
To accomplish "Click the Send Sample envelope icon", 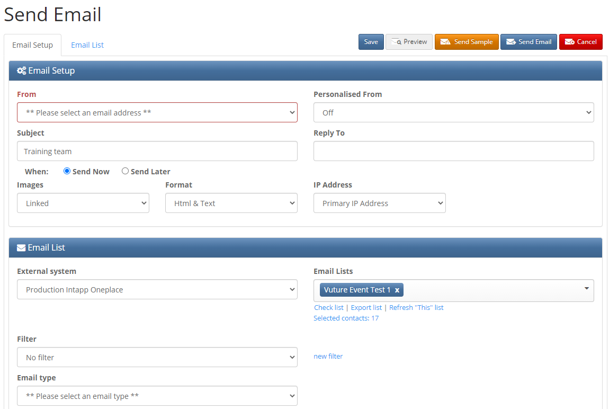I will pos(445,42).
